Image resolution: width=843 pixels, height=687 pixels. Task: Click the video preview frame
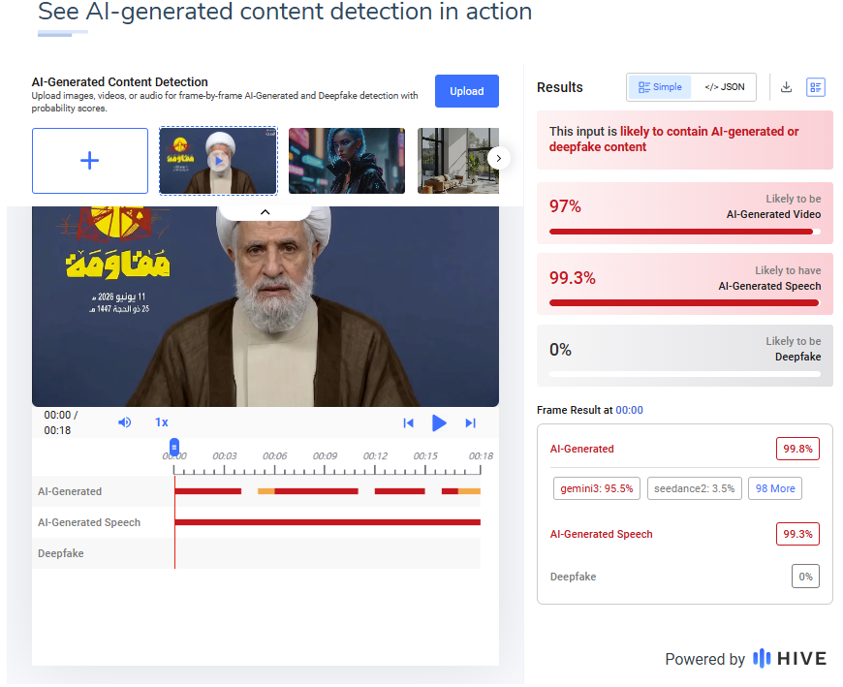265,306
